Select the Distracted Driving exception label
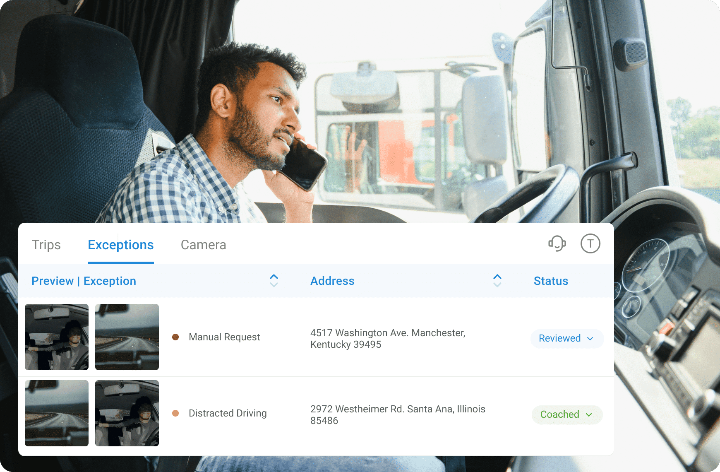Screen dimensions: 720x472 click(x=228, y=413)
